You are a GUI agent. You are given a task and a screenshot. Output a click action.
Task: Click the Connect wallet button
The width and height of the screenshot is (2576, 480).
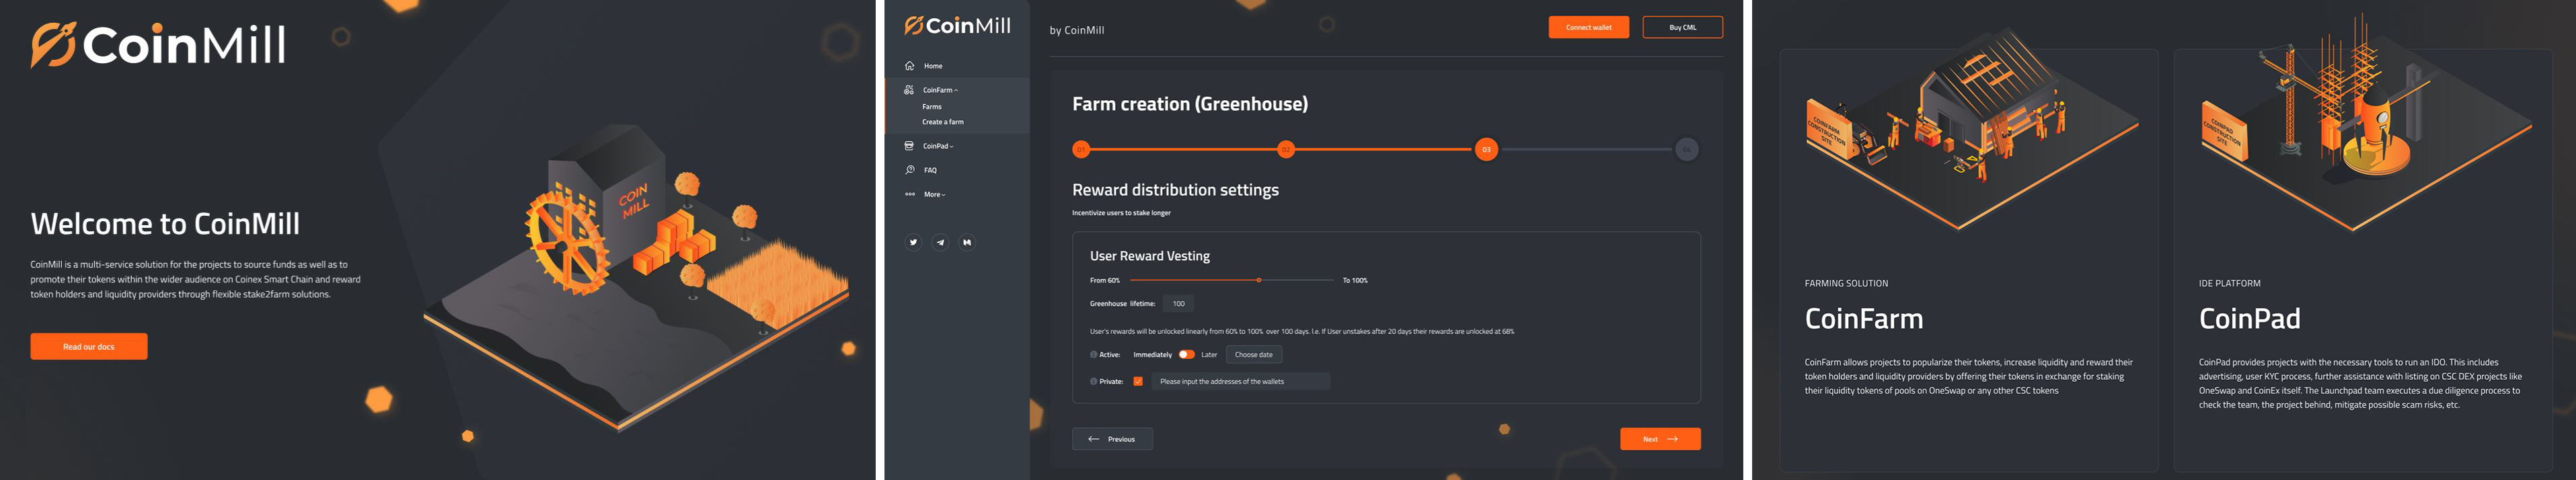[x=1589, y=27]
